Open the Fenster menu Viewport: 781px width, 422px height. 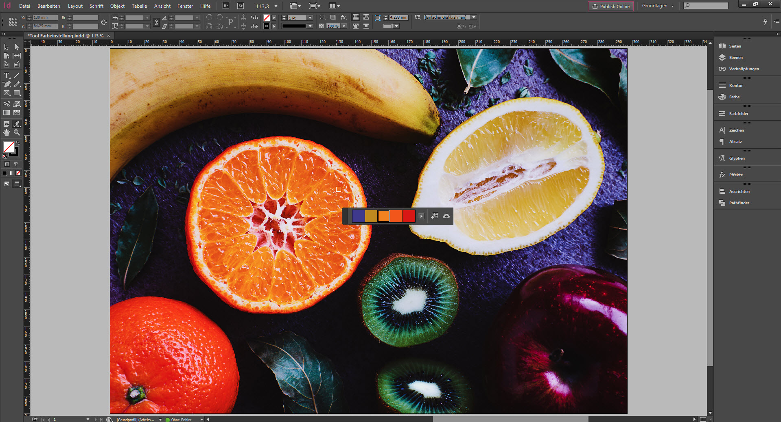[x=185, y=6]
